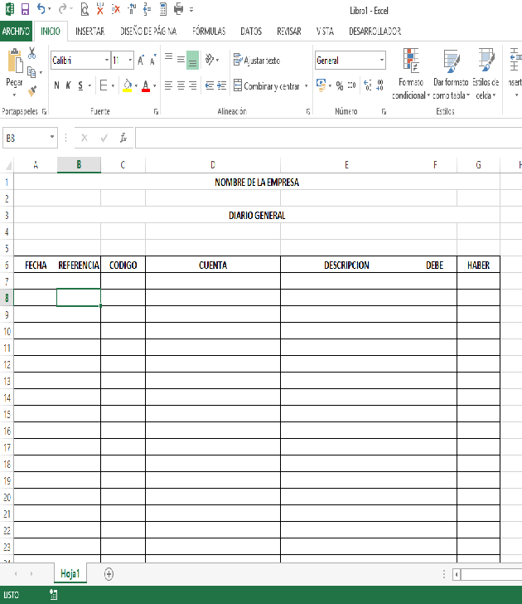Undo the last action
The width and height of the screenshot is (522, 604).
(41, 8)
